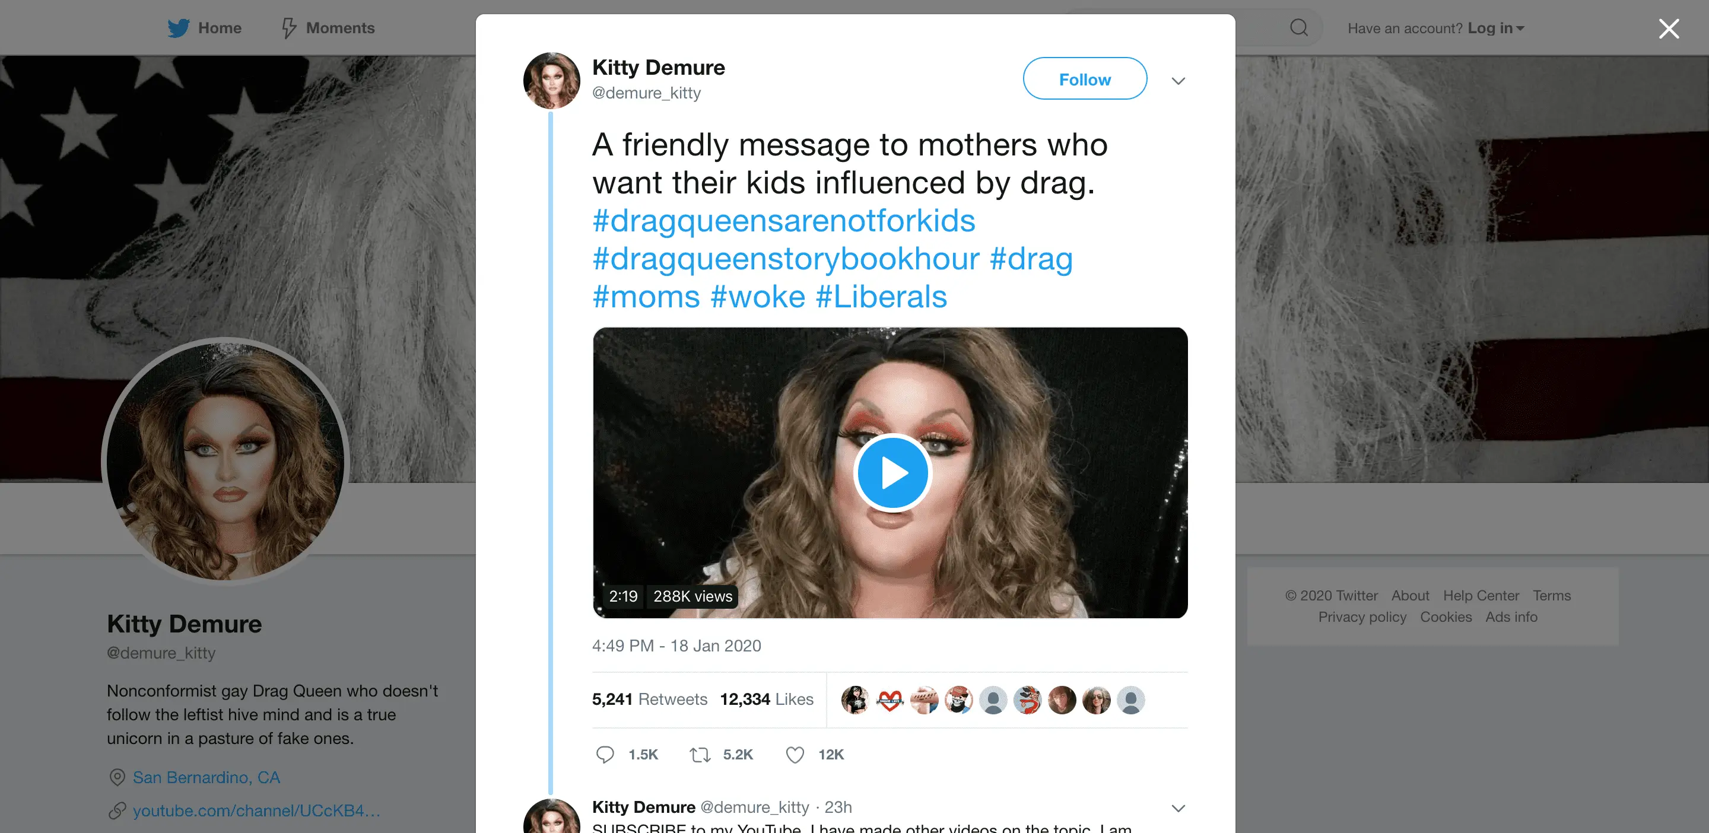The image size is (1709, 833).
Task: Click the #Liberals hashtag
Action: click(881, 297)
